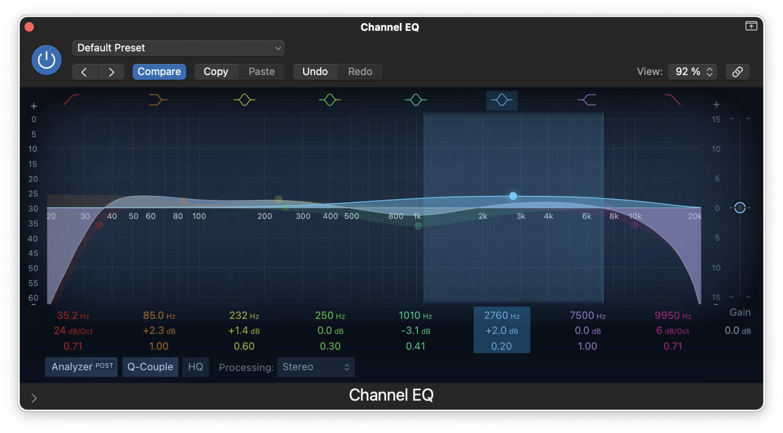Select the 0.60 Q value
783x433 pixels.
(x=244, y=346)
